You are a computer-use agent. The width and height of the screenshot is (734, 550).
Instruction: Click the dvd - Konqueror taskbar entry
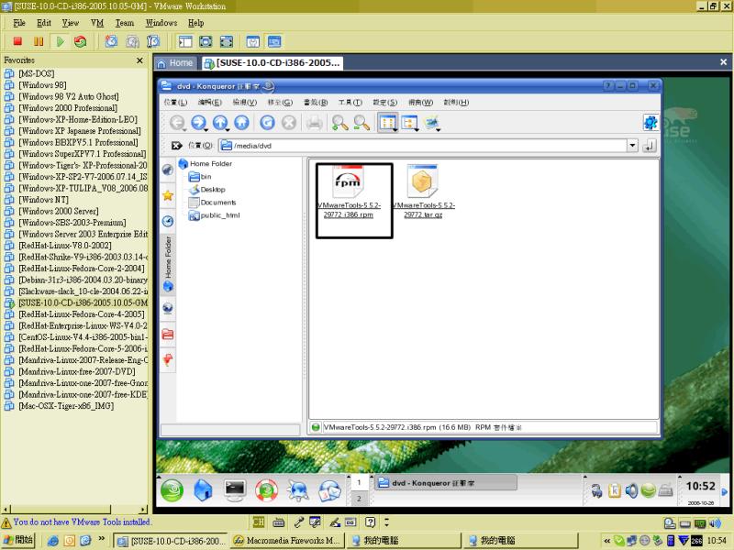446,483
